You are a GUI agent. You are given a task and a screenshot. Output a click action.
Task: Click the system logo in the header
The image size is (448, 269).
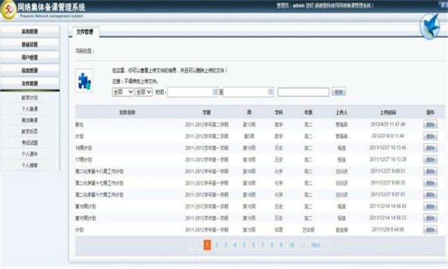[x=8, y=10]
